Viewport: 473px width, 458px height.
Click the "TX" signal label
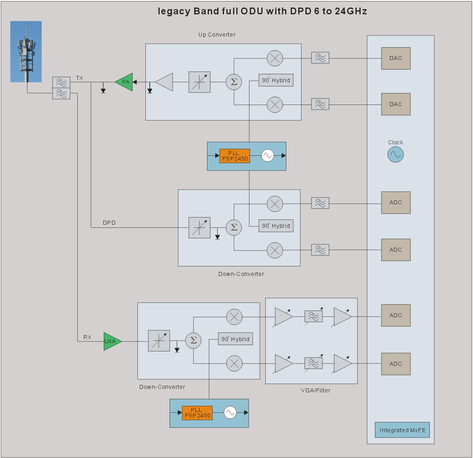pyautogui.click(x=79, y=78)
